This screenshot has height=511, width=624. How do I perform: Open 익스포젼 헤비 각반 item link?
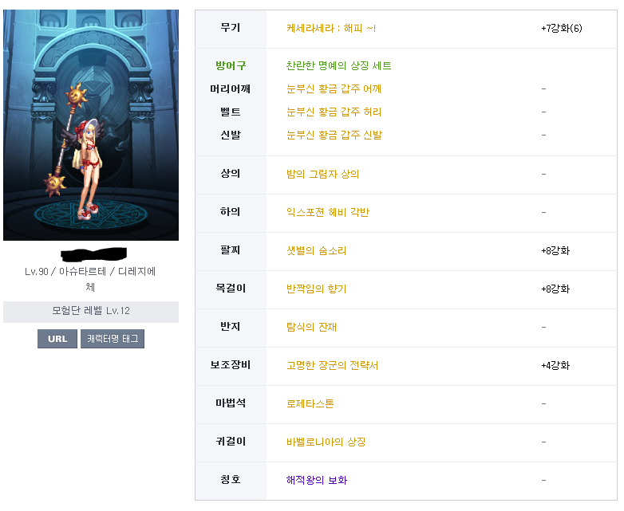click(328, 212)
